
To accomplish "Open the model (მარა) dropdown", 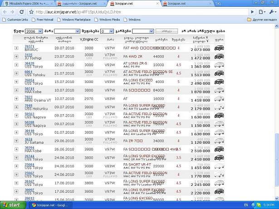I will [x=67, y=31].
